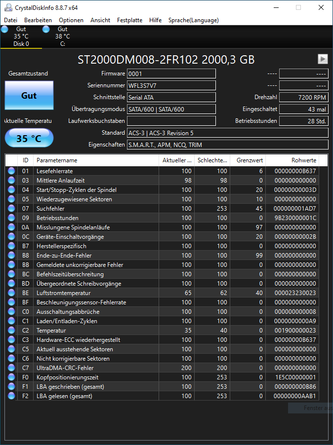Click the CrystalDiskInfo title bar icon
The width and height of the screenshot is (333, 445).
coord(8,8)
